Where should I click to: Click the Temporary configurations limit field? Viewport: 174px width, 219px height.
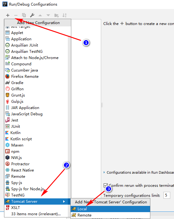[167, 195]
